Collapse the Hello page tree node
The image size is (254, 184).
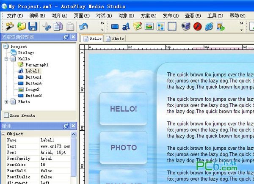[x=6, y=59]
